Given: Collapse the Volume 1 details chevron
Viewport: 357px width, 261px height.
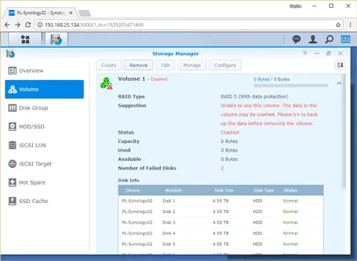Looking at the screenshot, I should click(339, 83).
